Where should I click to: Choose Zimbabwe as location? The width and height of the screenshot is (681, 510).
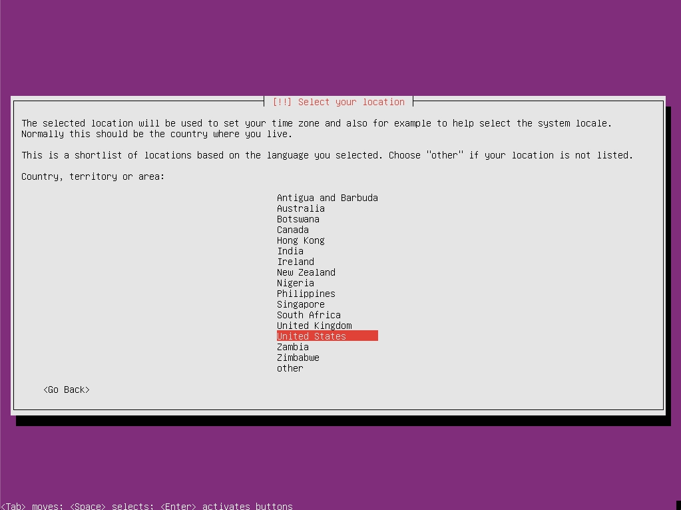tap(298, 358)
